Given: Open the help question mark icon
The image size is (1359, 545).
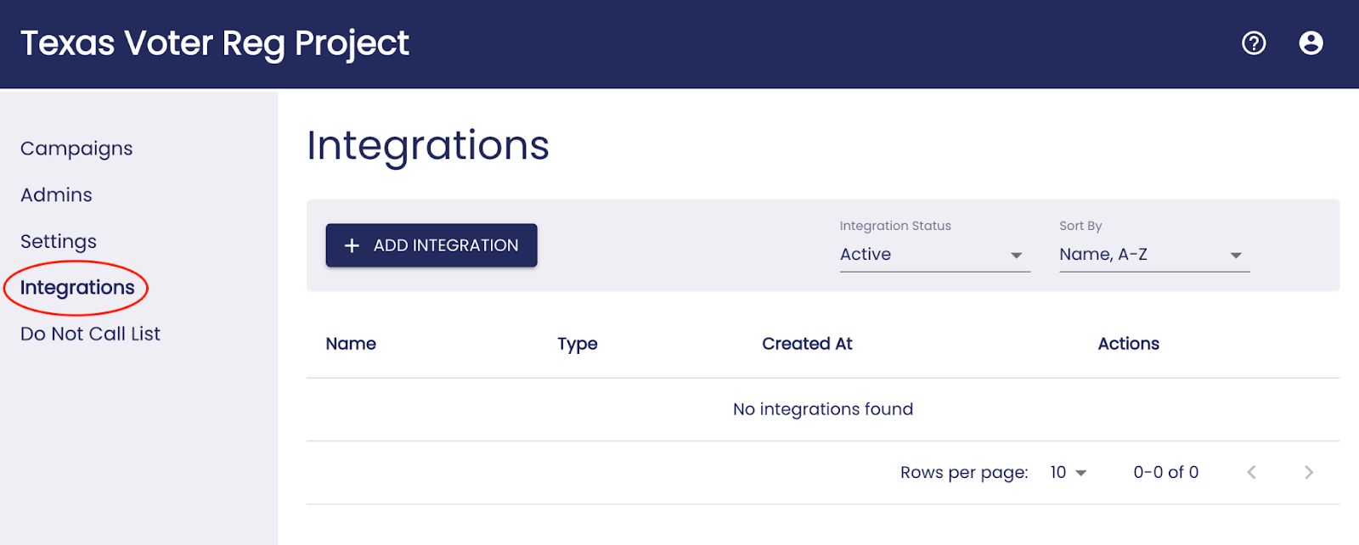Looking at the screenshot, I should 1254,42.
